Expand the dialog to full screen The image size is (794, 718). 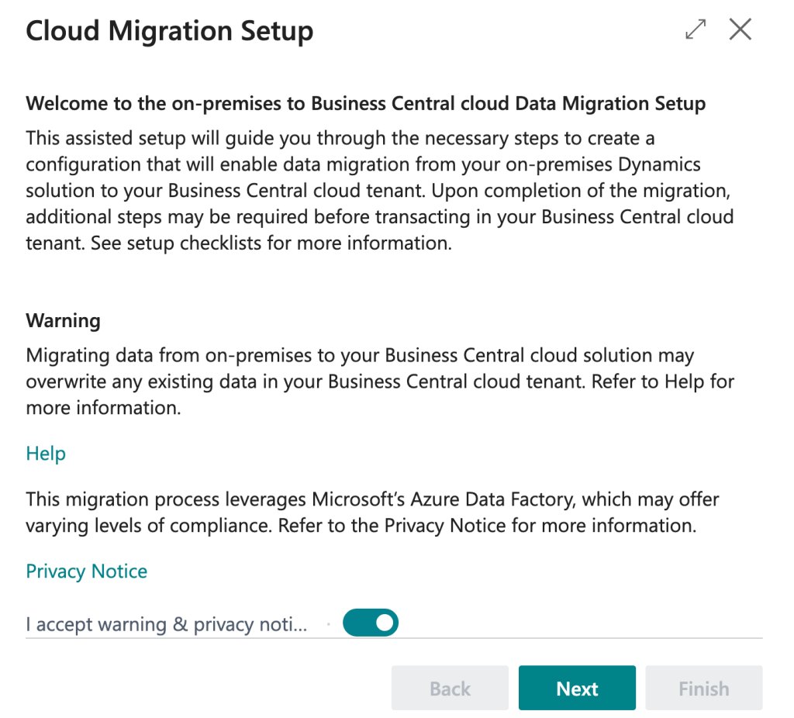click(x=696, y=30)
